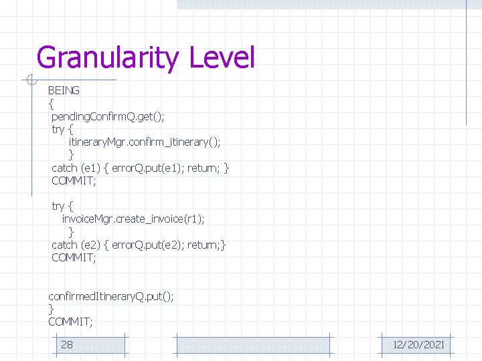Click the empty center footer placeholder box

(x=253, y=345)
